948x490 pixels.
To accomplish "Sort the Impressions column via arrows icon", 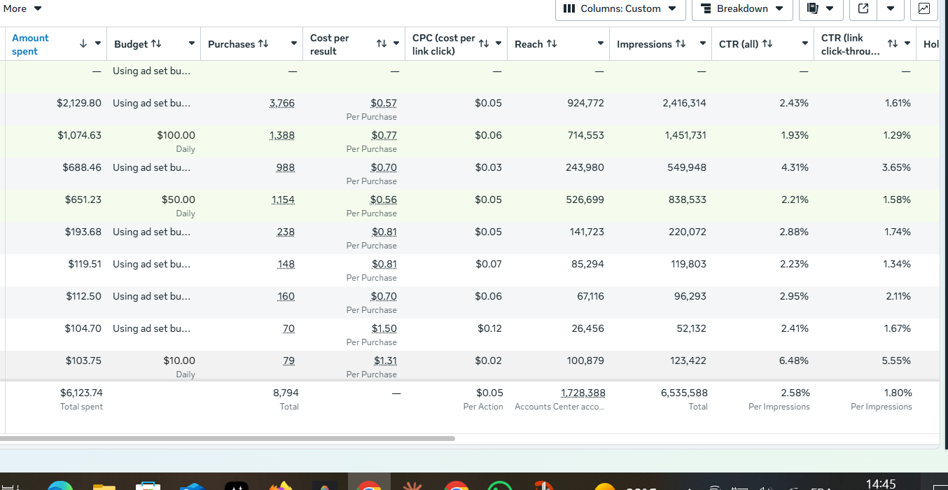I will point(681,44).
